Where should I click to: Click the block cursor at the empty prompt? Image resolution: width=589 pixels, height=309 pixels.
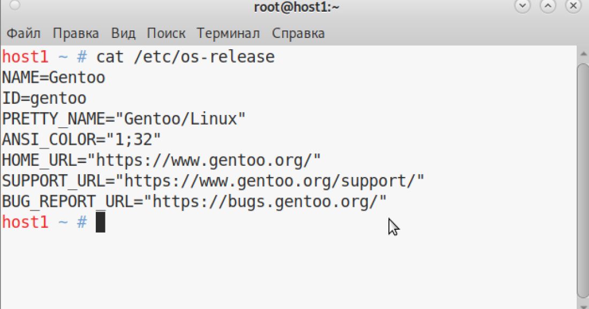click(x=100, y=222)
